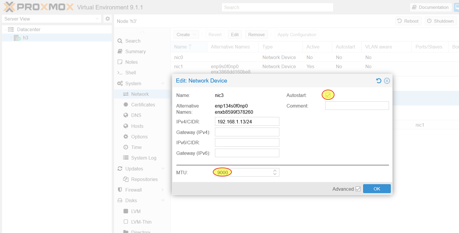Image resolution: width=459 pixels, height=233 pixels.
Task: Click the LVM-Thin outlined square icon
Action: 126,222
